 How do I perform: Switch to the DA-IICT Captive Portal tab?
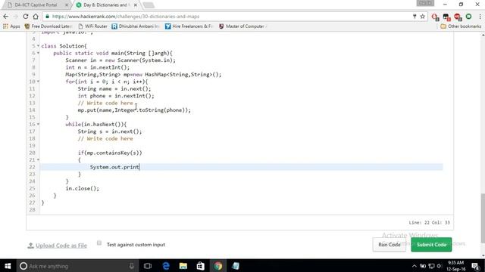(36, 5)
